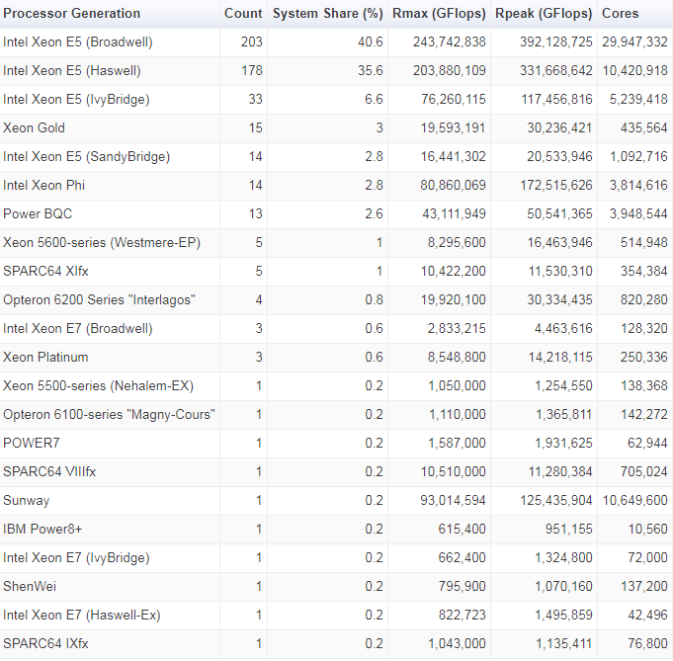
Task: Click Cores value 3,948,544
Action: click(x=638, y=214)
